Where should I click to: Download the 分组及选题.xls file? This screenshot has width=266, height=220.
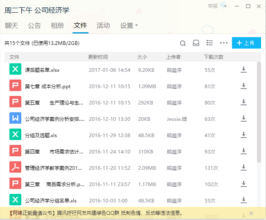coord(243,135)
